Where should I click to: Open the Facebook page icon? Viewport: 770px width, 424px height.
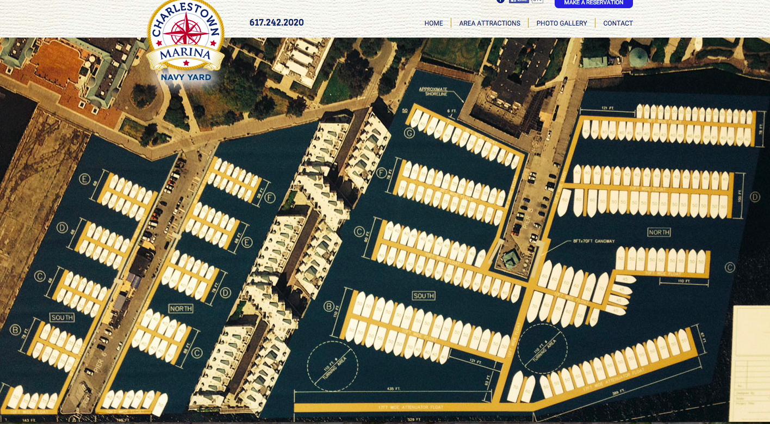pyautogui.click(x=501, y=2)
